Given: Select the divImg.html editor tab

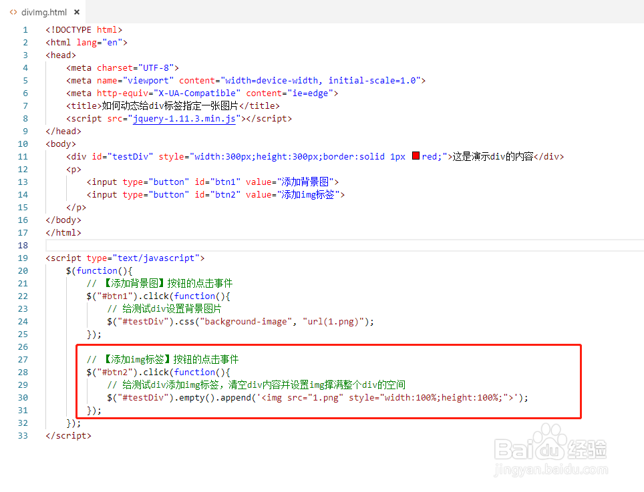Looking at the screenshot, I should click(43, 12).
